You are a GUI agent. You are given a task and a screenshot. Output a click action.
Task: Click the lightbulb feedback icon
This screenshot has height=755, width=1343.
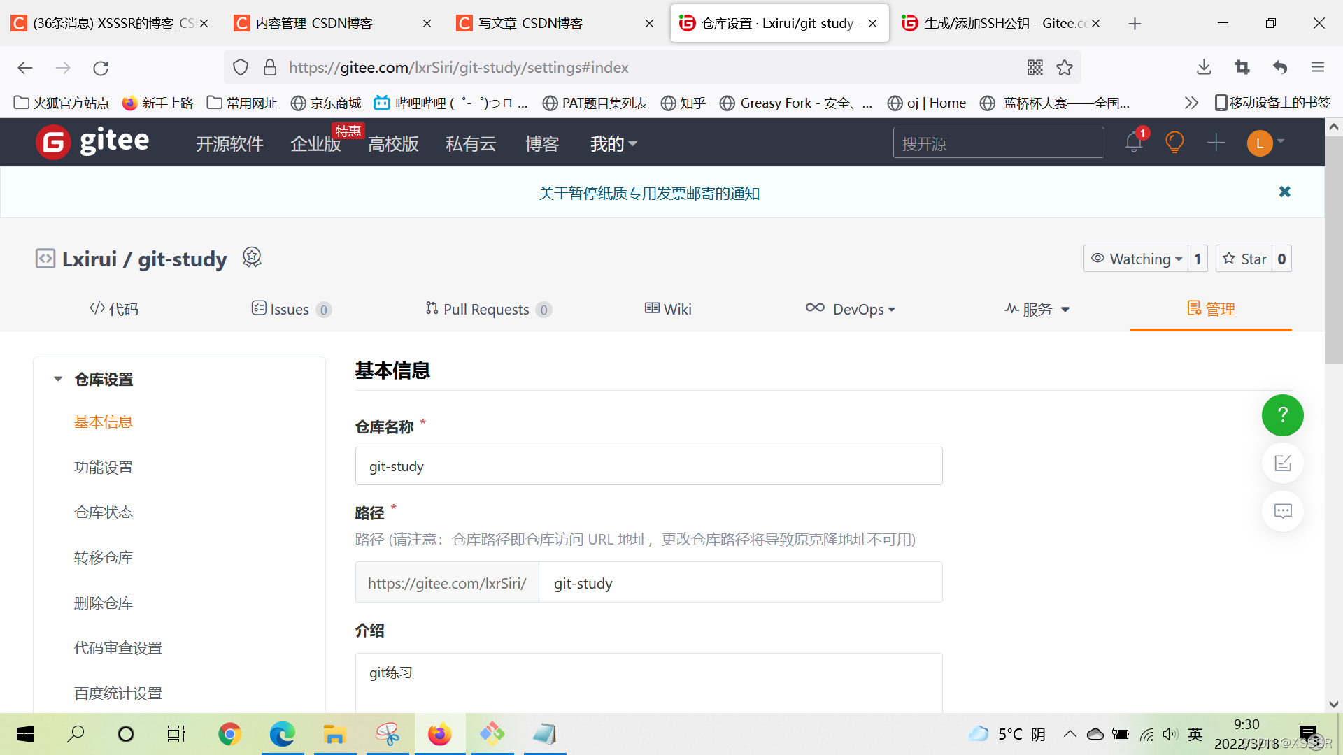click(1174, 142)
